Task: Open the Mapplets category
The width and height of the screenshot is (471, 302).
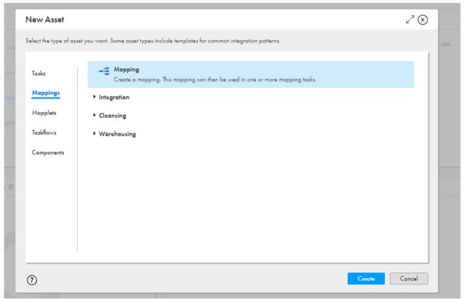Action: pos(44,113)
